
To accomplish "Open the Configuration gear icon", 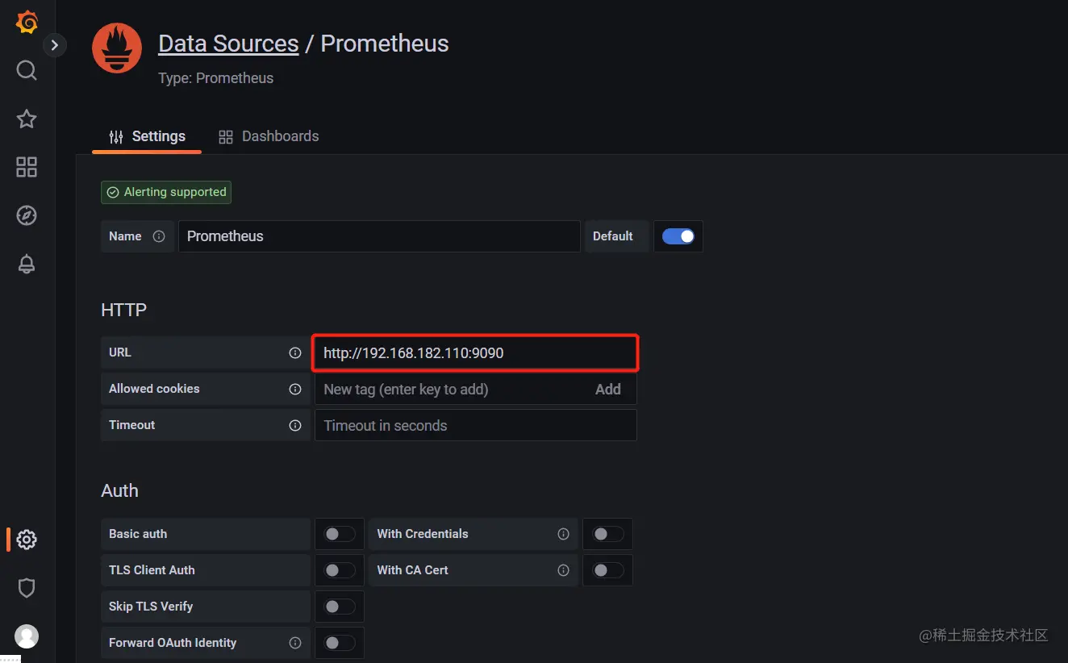I will tap(27, 540).
